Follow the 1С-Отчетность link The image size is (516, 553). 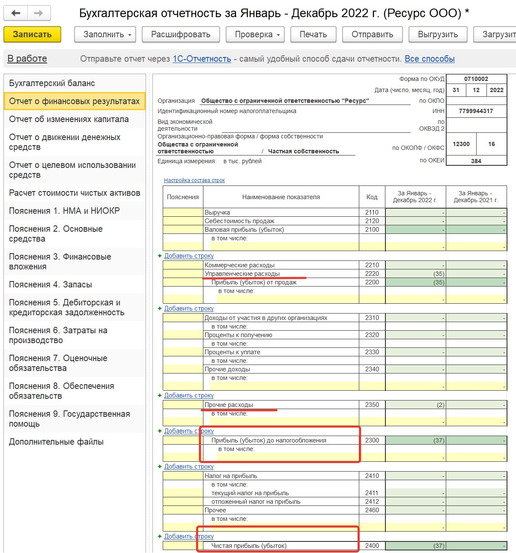202,59
